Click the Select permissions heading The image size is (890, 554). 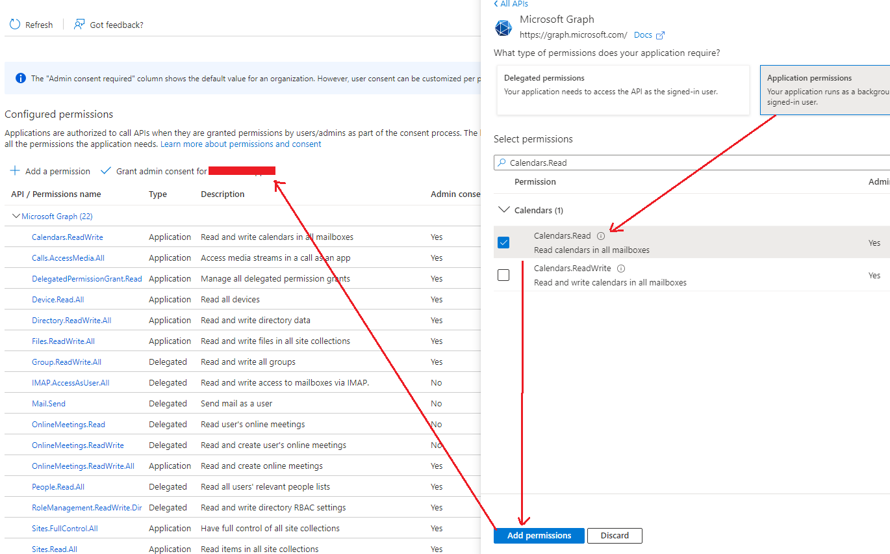point(533,139)
